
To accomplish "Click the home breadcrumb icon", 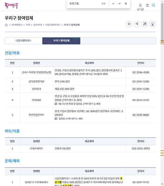I will [x=6, y=25].
